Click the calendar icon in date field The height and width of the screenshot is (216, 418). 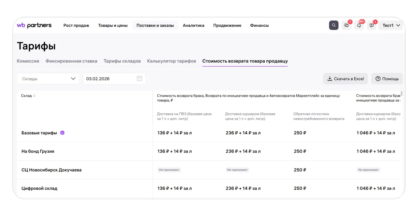pos(139,79)
